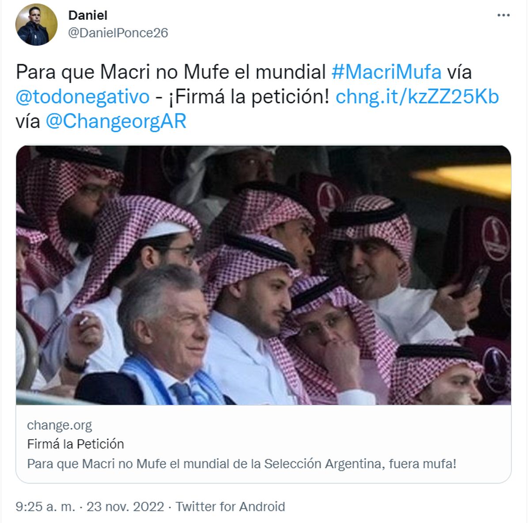
Task: Click the word "vía" before @ChangeorgAR
Action: 28,122
